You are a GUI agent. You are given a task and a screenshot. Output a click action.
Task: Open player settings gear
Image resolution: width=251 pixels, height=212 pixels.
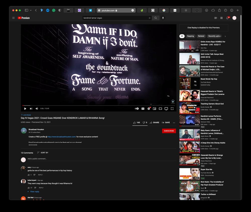click(x=149, y=109)
